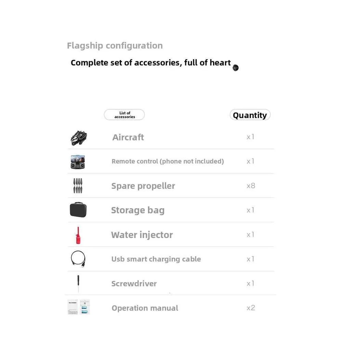The width and height of the screenshot is (342, 342).
Task: Click "Remote control (phone not included)" text
Action: (168, 161)
